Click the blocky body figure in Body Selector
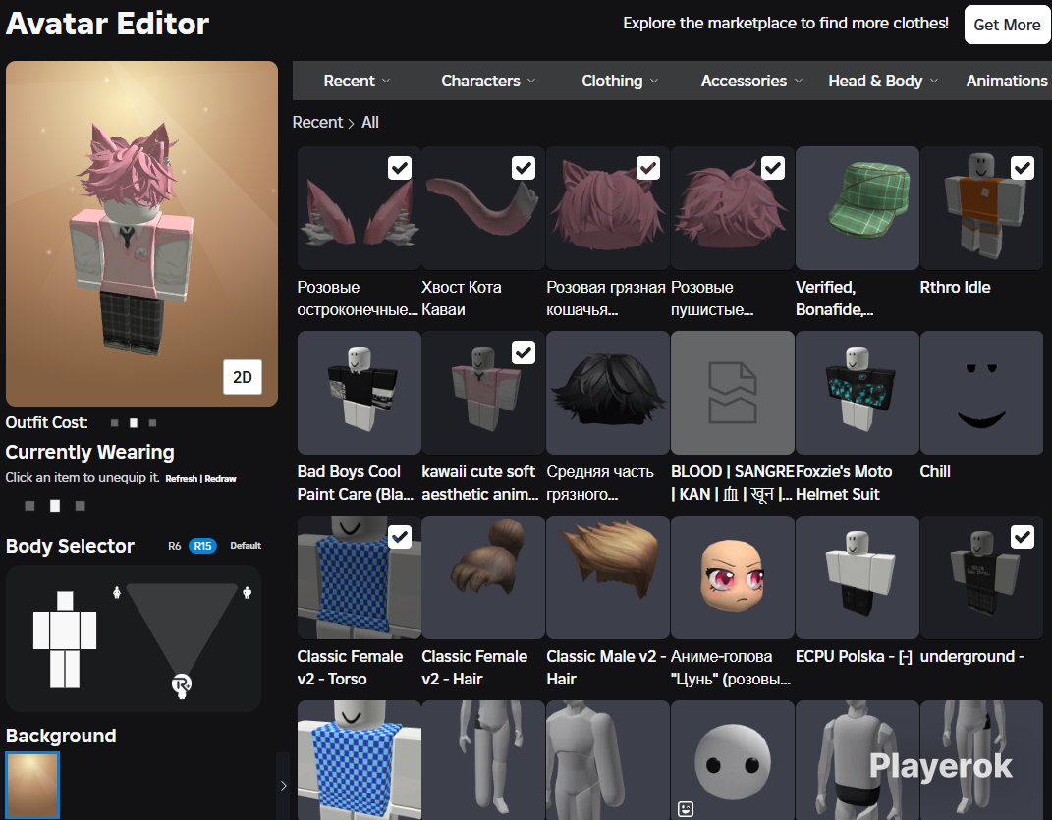Screen dimensions: 1052x820 [x=65, y=639]
